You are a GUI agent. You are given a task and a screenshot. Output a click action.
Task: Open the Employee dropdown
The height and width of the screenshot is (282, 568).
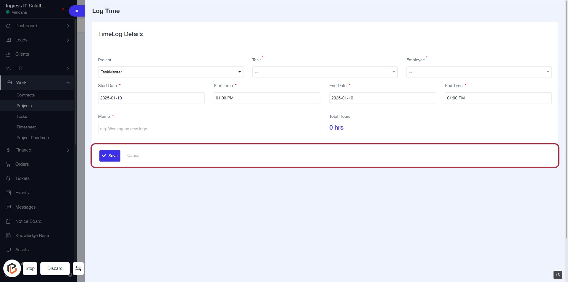coord(479,72)
